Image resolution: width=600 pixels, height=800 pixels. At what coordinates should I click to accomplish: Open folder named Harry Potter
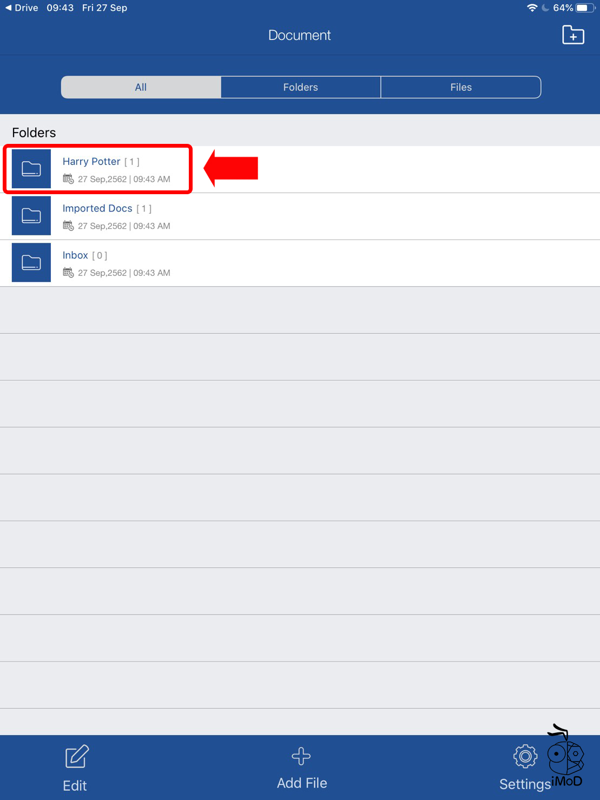91,161
